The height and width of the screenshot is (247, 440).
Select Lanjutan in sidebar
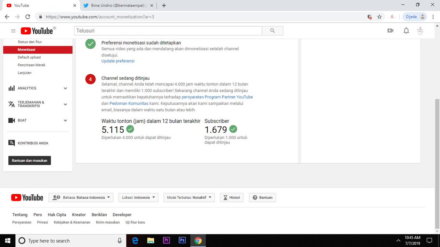(x=25, y=73)
